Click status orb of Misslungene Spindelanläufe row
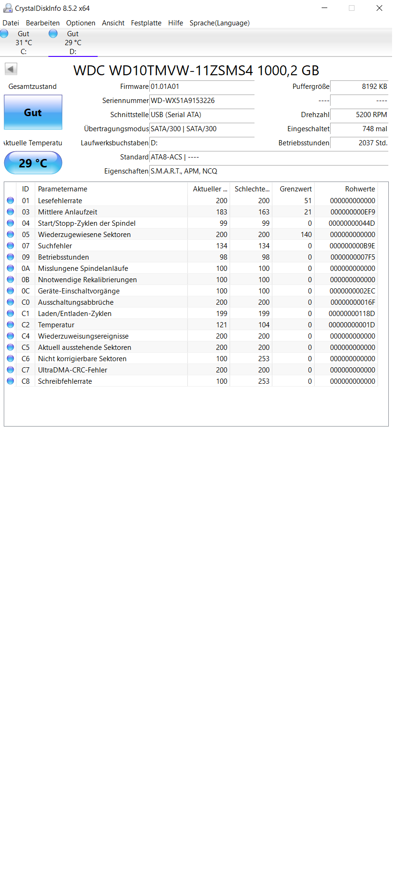 pyautogui.click(x=10, y=268)
